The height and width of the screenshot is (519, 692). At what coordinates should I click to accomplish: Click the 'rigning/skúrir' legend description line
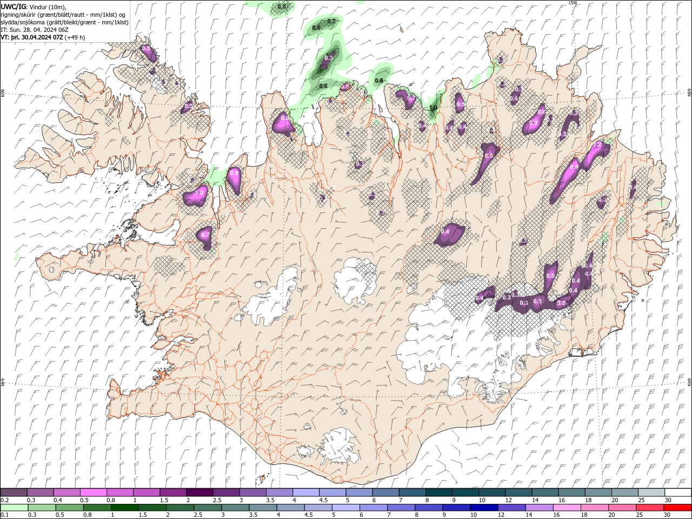[x=63, y=15]
